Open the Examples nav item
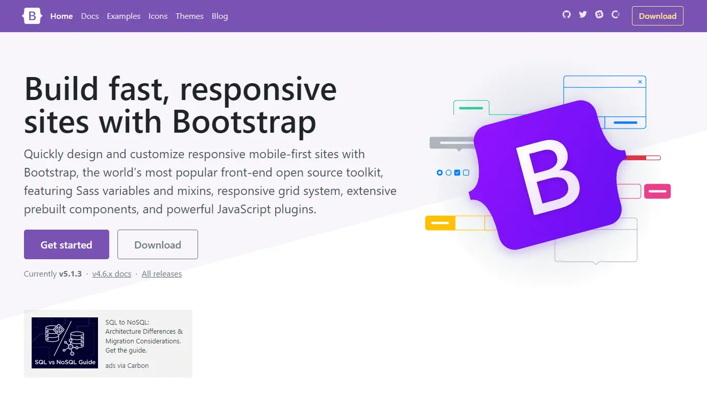 [124, 16]
